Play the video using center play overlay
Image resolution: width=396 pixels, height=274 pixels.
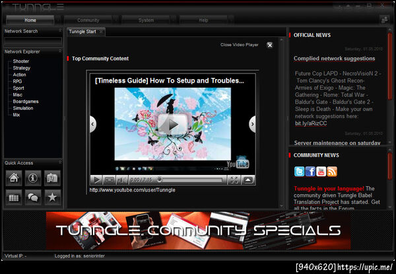point(172,124)
